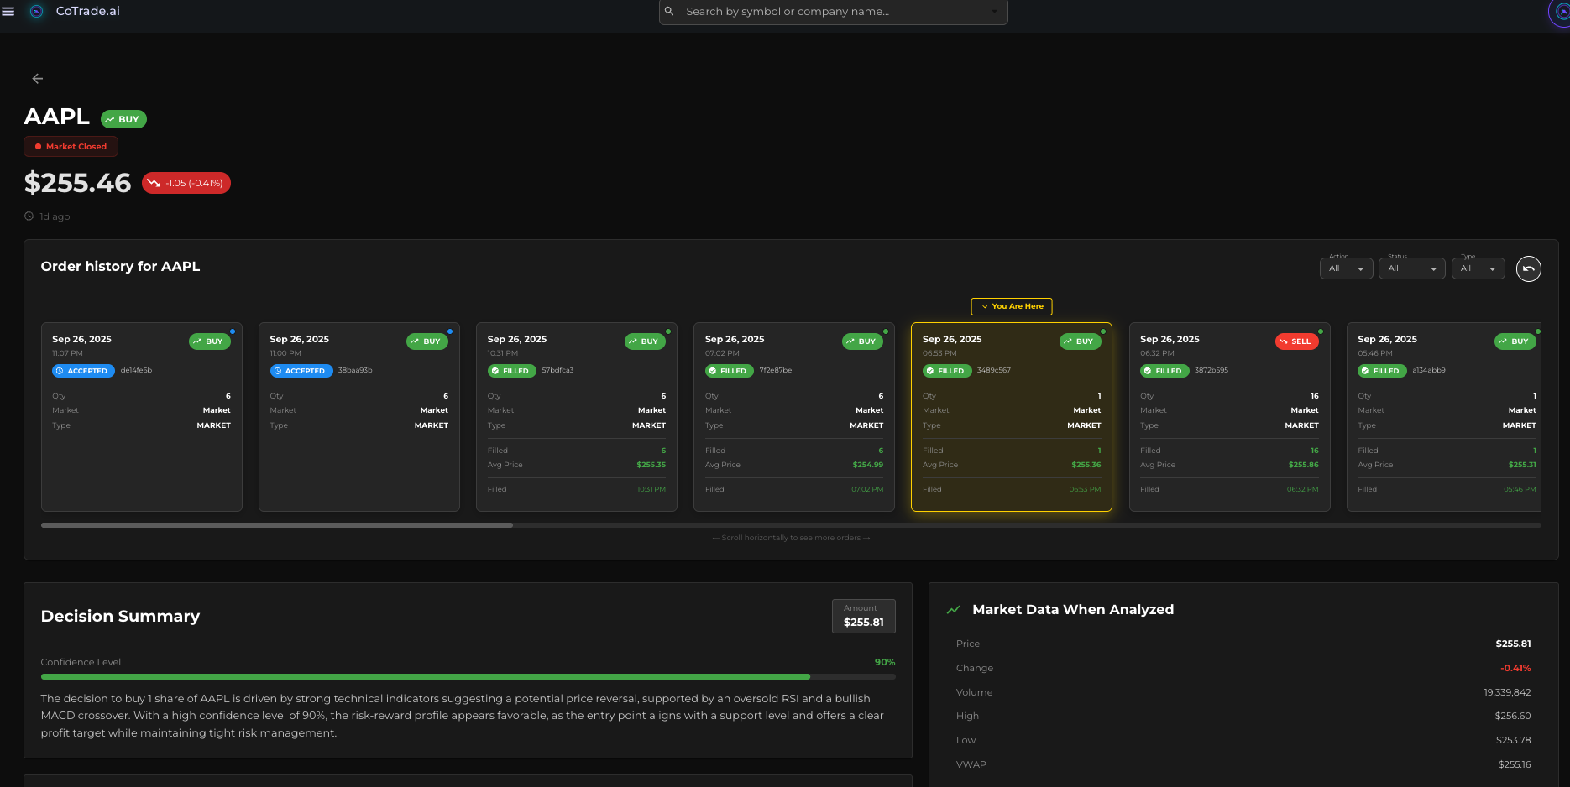This screenshot has width=1570, height=787.
Task: Click the Order history for AAPL heading
Action: click(120, 266)
